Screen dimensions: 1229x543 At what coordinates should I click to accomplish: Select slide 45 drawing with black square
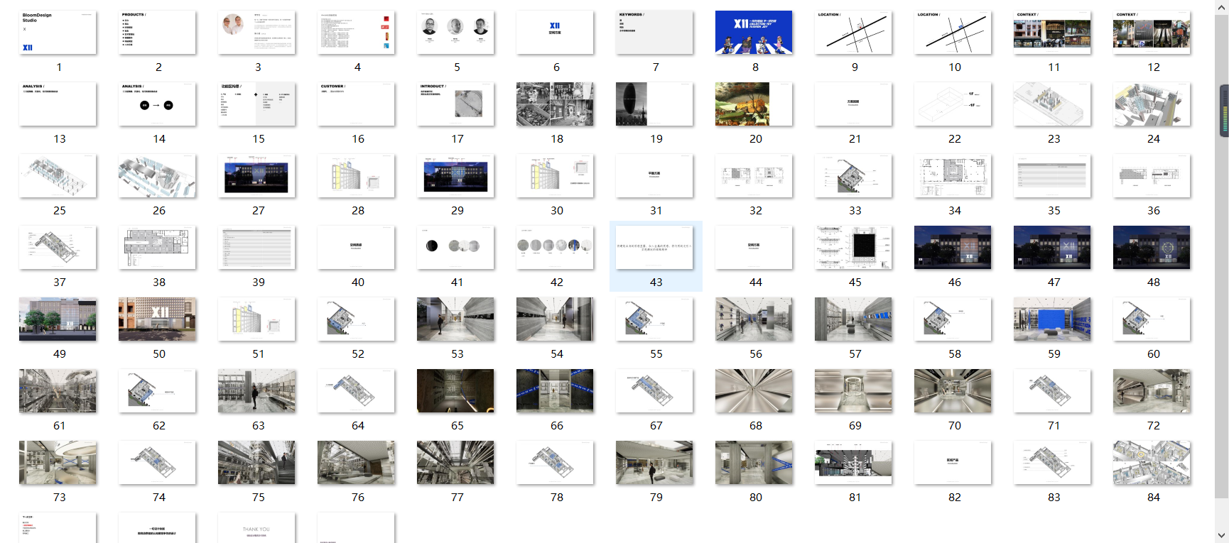[853, 248]
